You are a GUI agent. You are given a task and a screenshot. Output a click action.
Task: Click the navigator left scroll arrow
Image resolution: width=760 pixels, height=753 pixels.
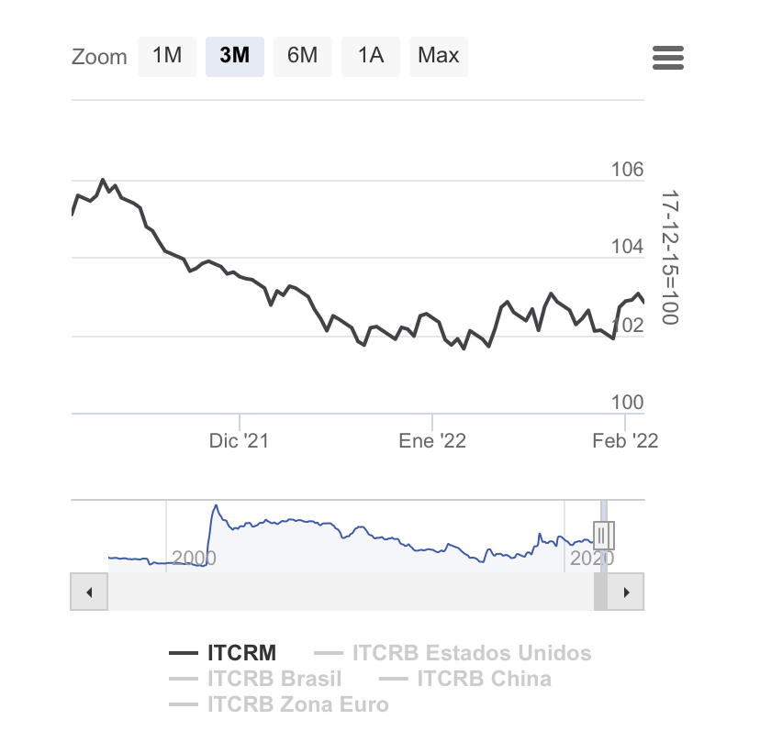[x=89, y=592]
